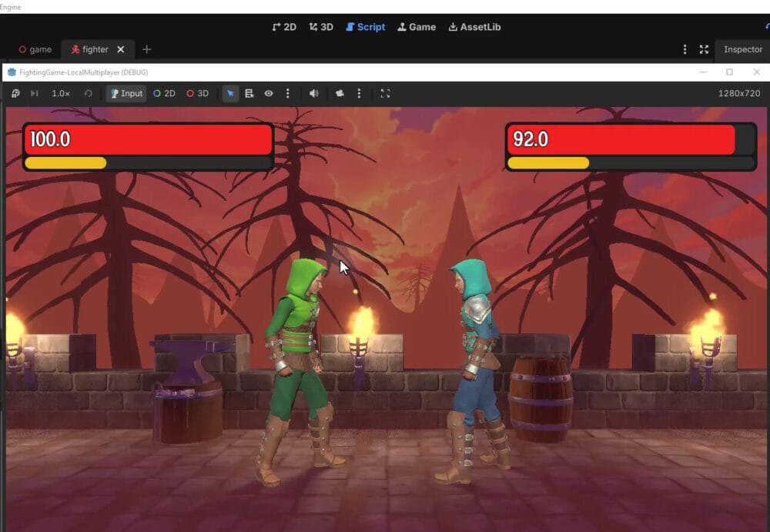Open the Script workspace

pos(365,27)
